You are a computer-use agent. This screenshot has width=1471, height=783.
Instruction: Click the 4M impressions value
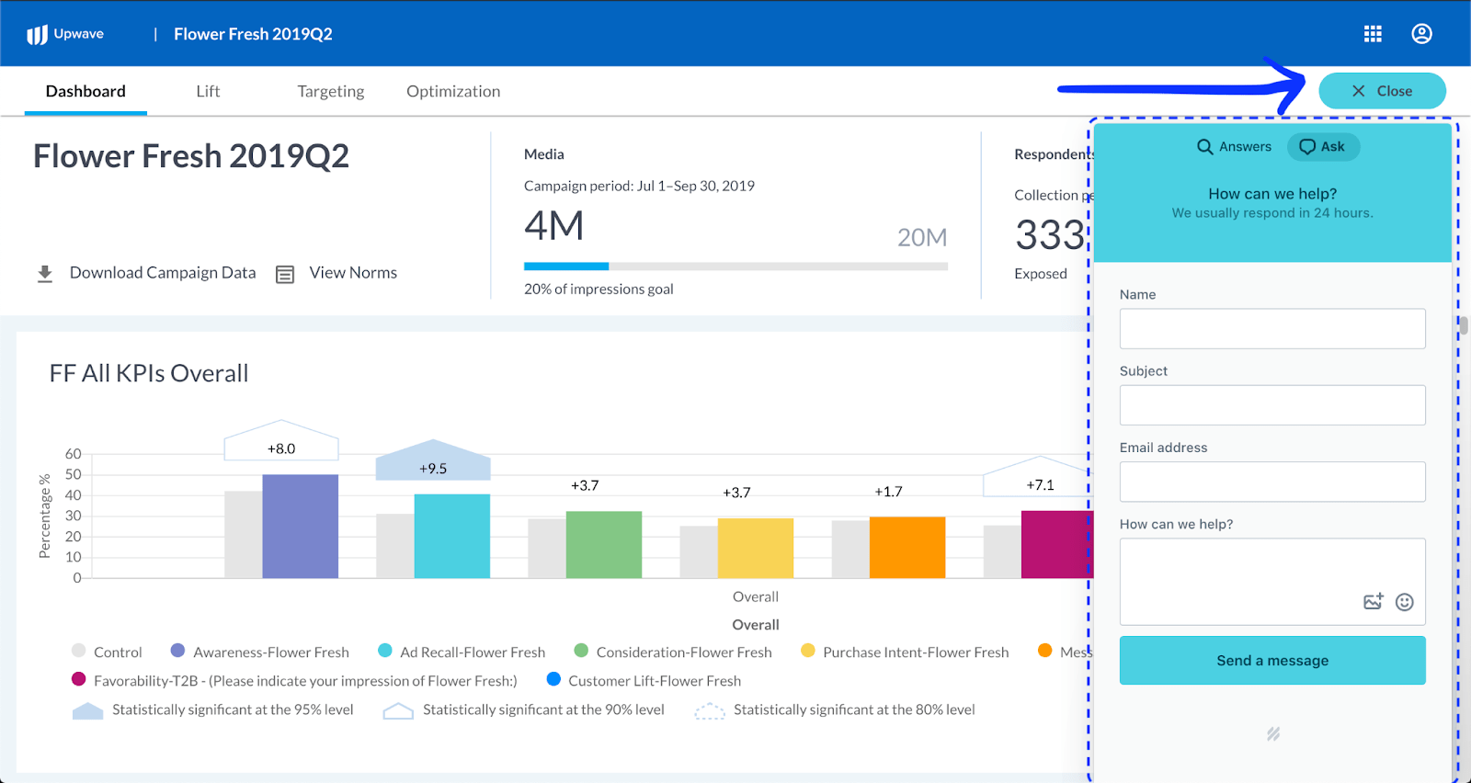pos(554,226)
